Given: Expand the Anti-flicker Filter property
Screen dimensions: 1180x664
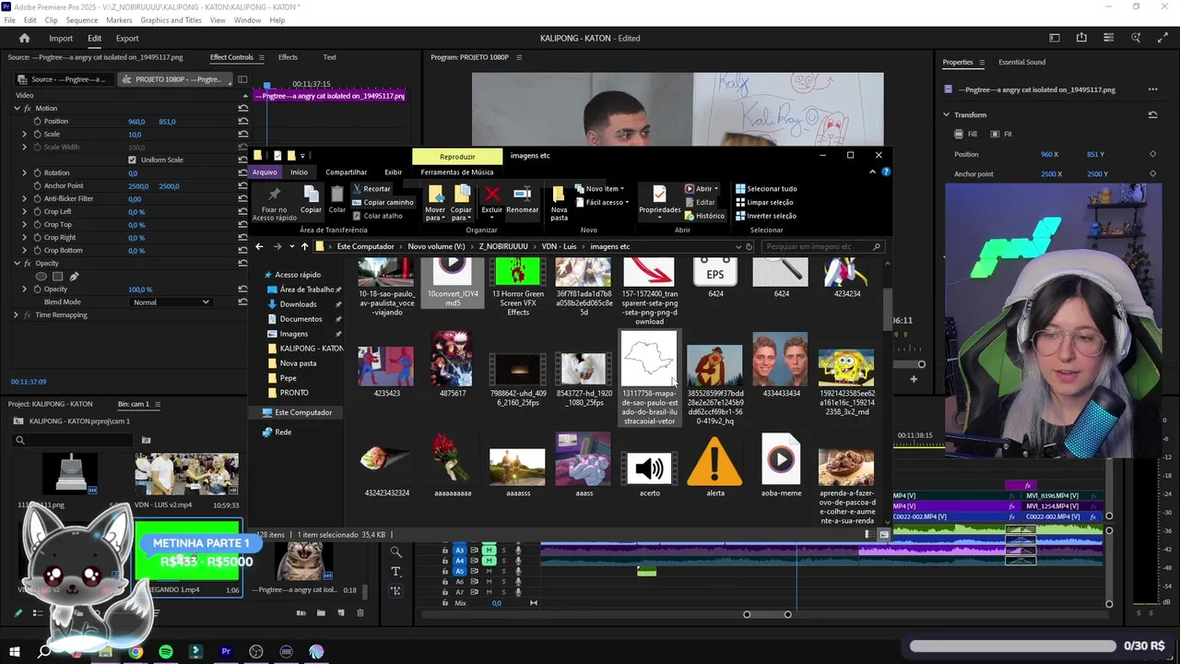Looking at the screenshot, I should coord(25,198).
